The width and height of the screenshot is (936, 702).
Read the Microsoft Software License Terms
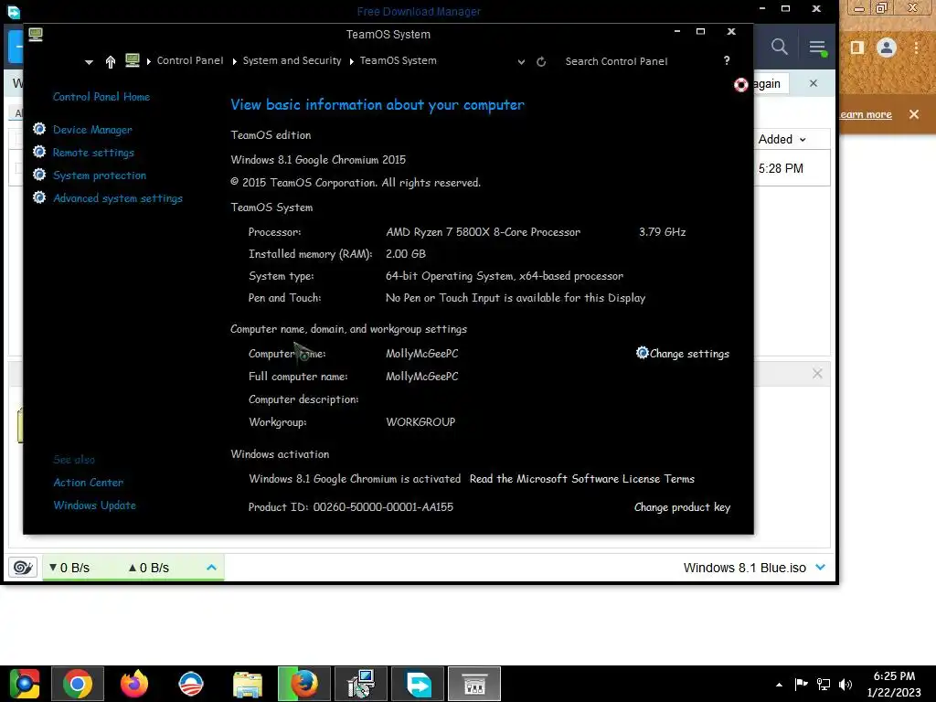(581, 479)
